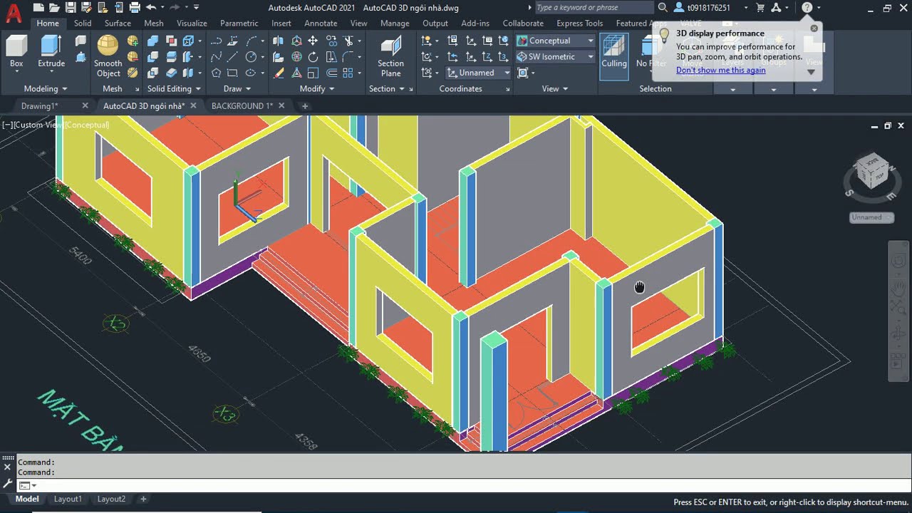Switch to the Solid ribbon tab

point(83,24)
